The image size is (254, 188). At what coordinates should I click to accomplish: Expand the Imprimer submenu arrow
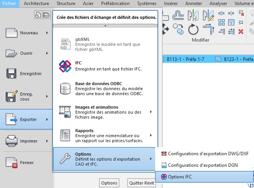pyautogui.click(x=47, y=141)
